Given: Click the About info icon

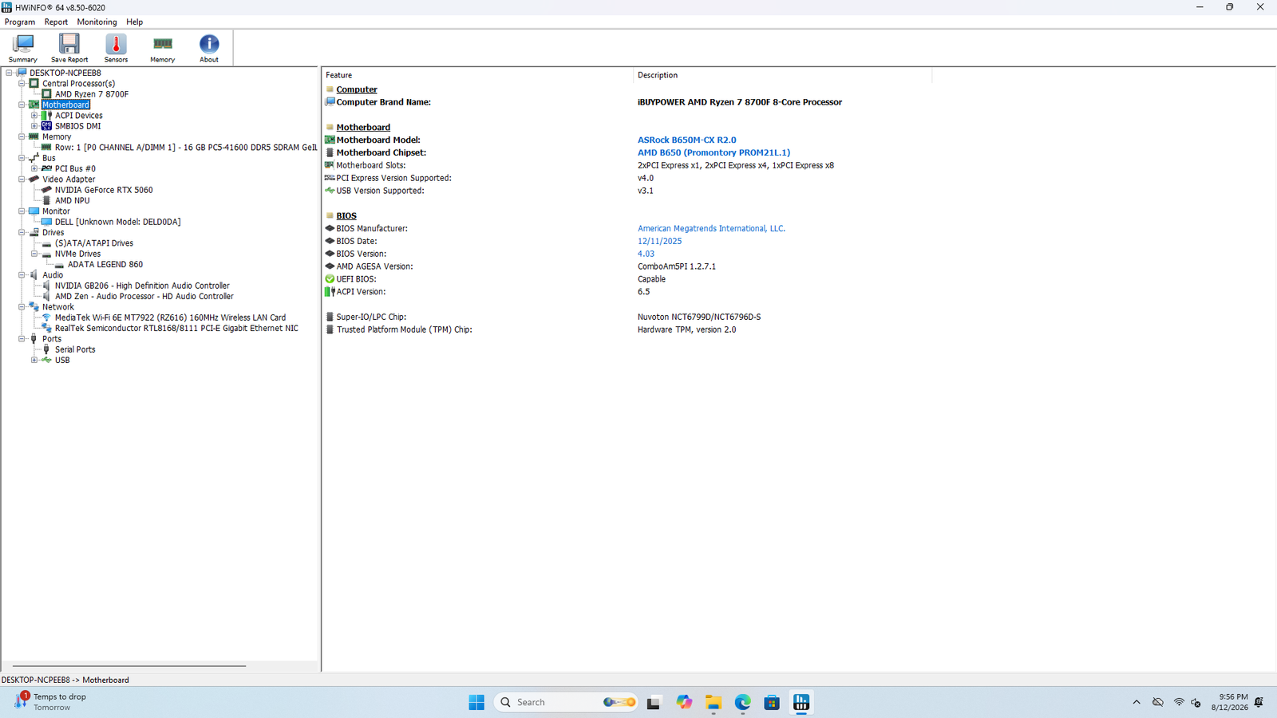Looking at the screenshot, I should [209, 48].
